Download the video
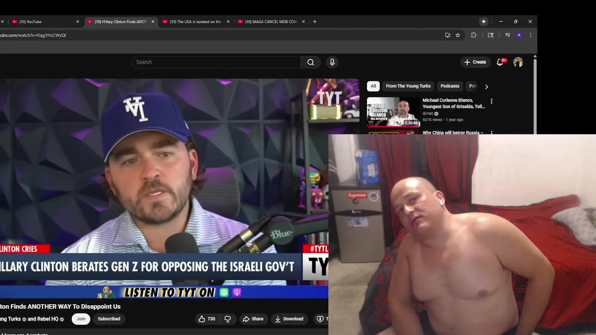This screenshot has width=596, height=335. pos(289,319)
